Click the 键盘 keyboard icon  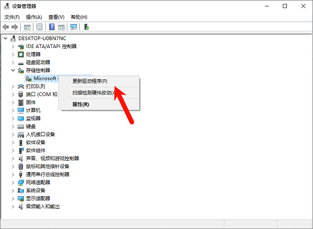point(21,127)
